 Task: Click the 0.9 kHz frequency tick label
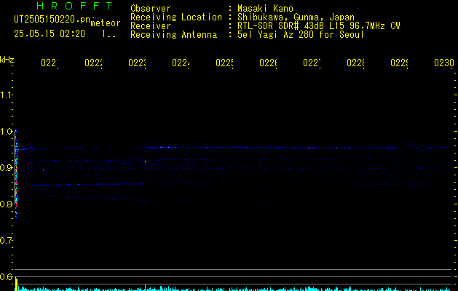[x=6, y=168]
